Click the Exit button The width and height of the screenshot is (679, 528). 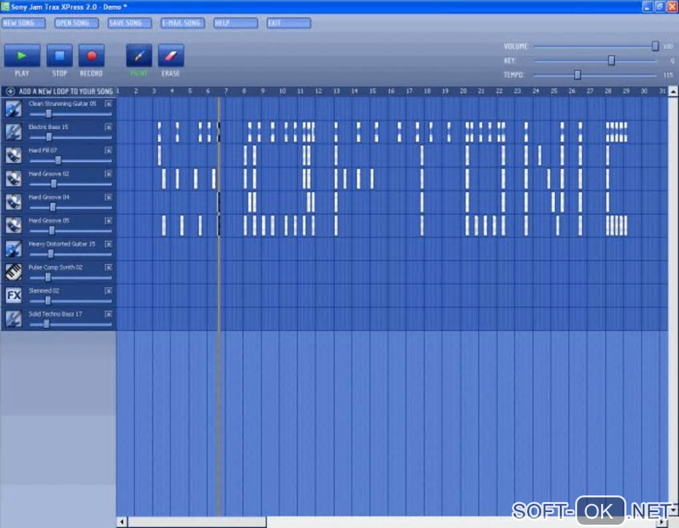point(288,23)
